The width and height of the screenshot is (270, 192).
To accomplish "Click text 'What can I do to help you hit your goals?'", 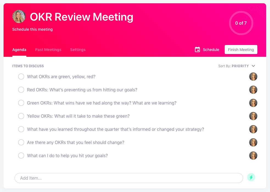I will pos(67,156).
